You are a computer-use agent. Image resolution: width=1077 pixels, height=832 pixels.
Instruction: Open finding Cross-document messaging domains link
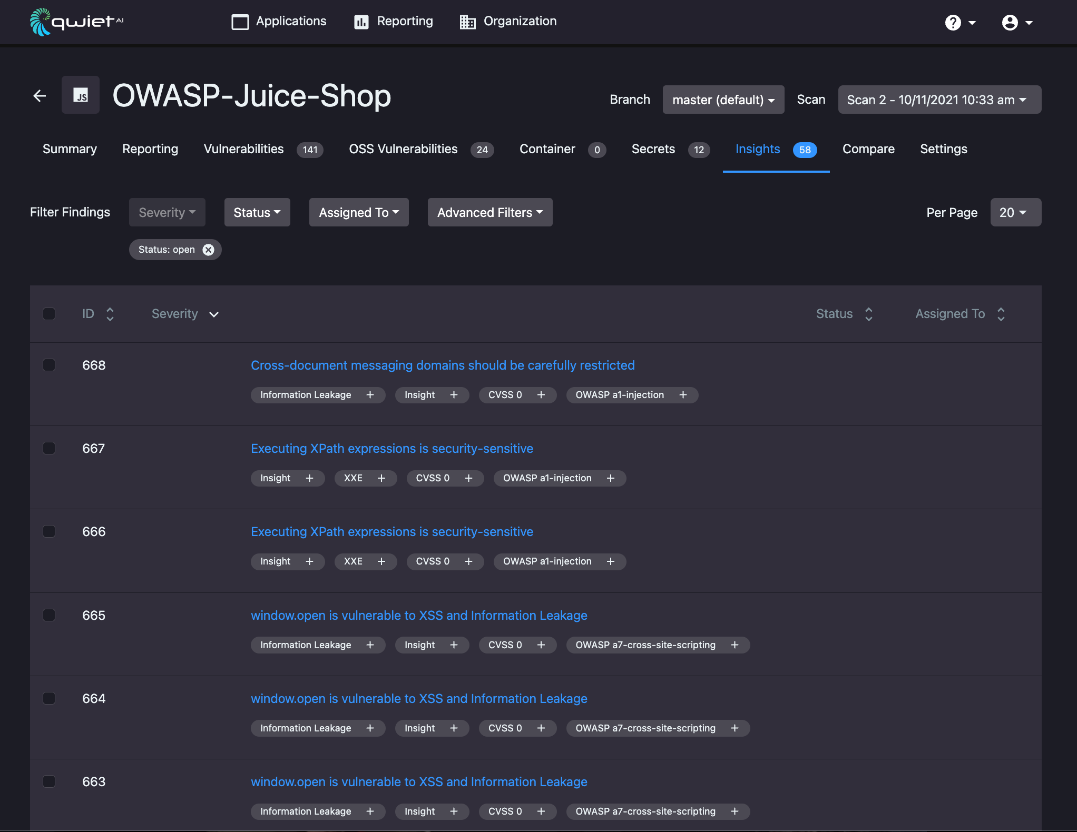[x=443, y=365]
